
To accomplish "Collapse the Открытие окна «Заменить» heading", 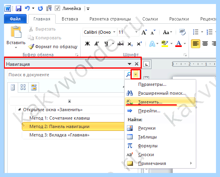I will pyautogui.click(x=19, y=110).
